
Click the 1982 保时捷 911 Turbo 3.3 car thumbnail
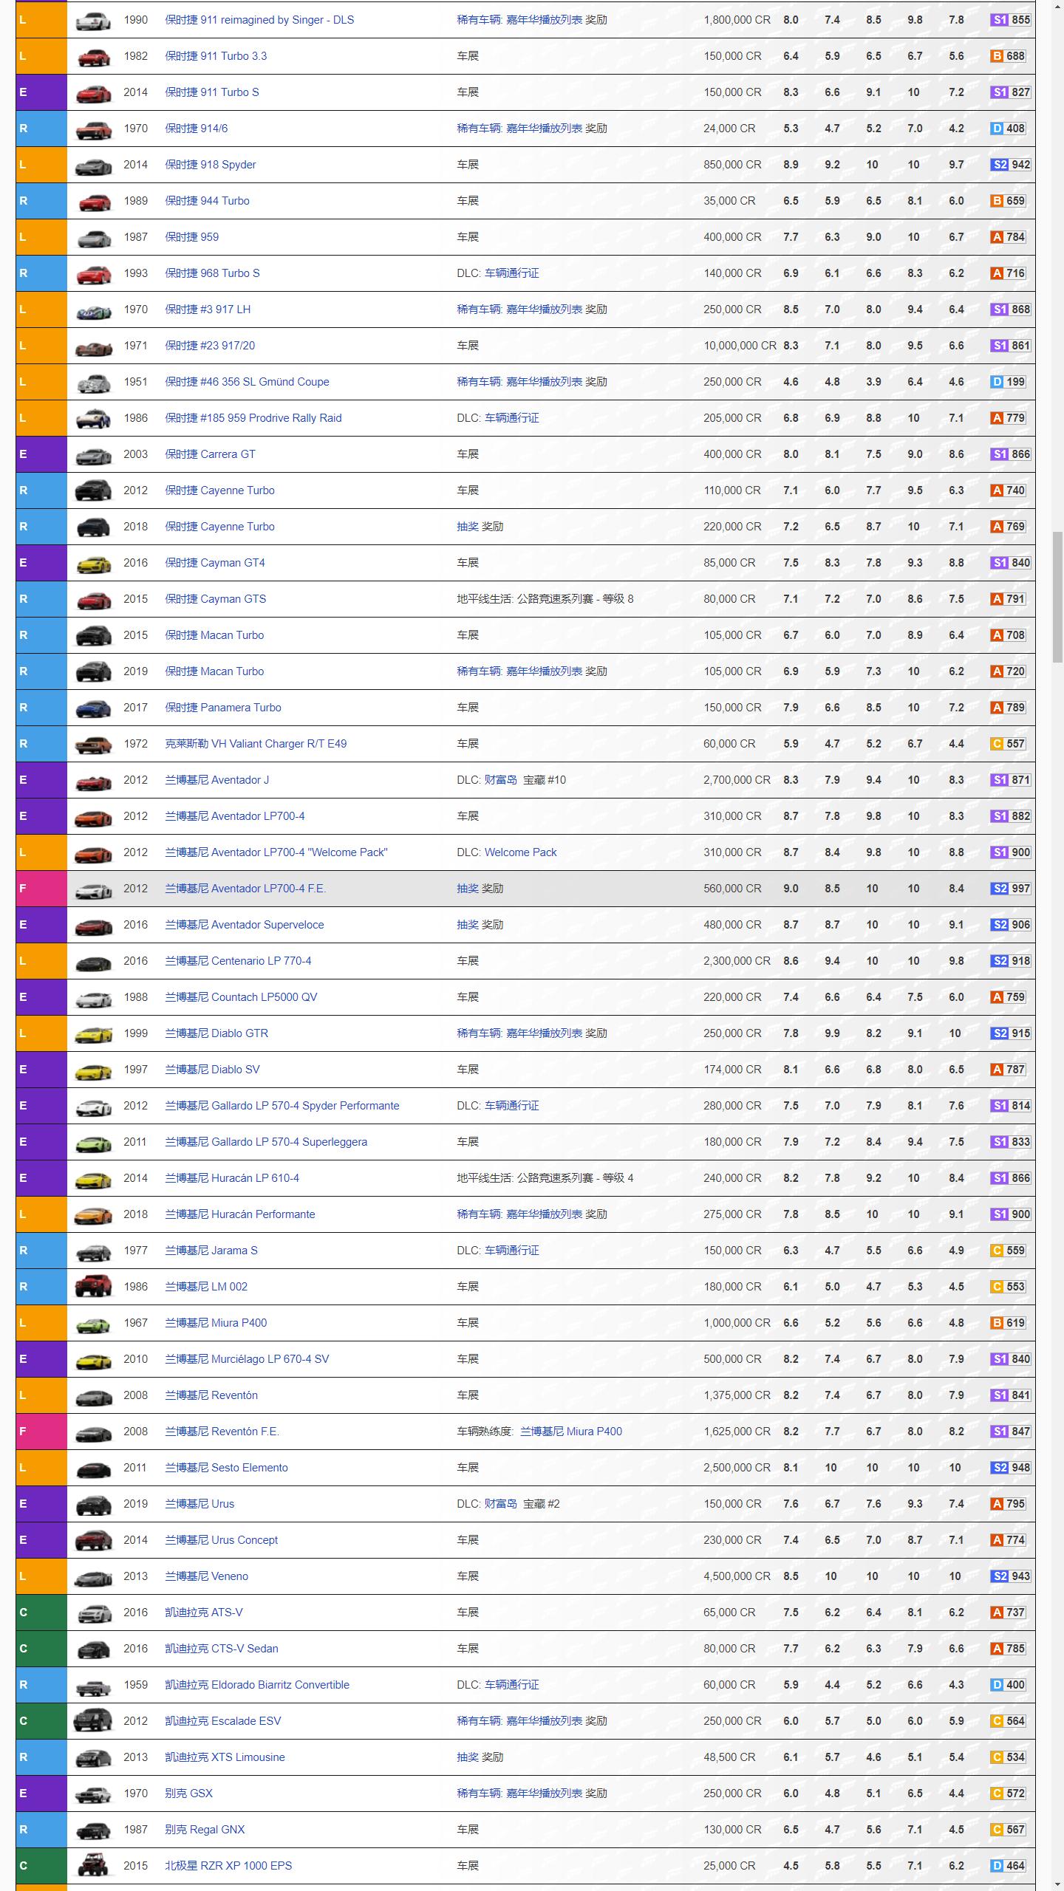pos(94,56)
